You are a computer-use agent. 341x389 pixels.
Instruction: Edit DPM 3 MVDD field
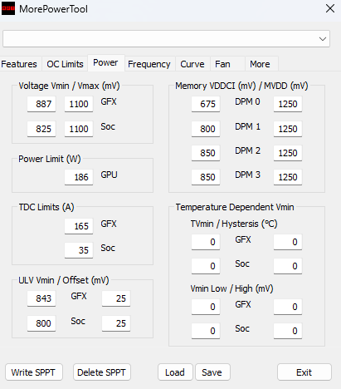pos(288,177)
